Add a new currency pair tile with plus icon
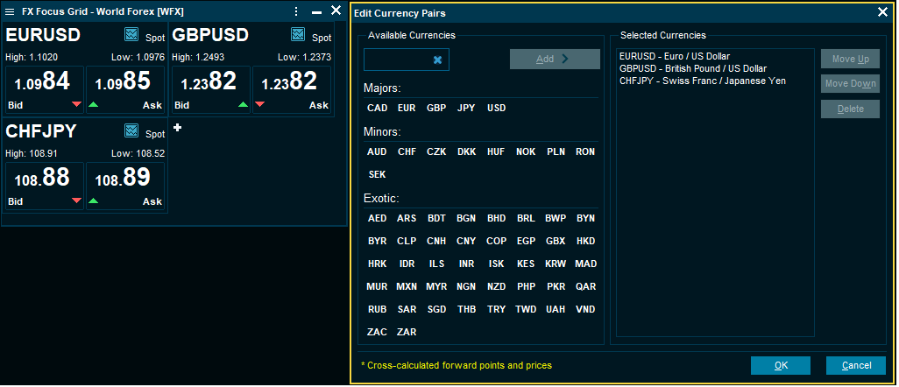The height and width of the screenshot is (387, 899). 177,129
